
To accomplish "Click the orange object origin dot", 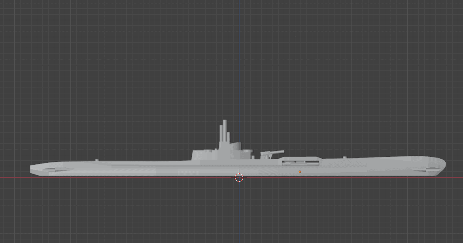I will pyautogui.click(x=300, y=172).
